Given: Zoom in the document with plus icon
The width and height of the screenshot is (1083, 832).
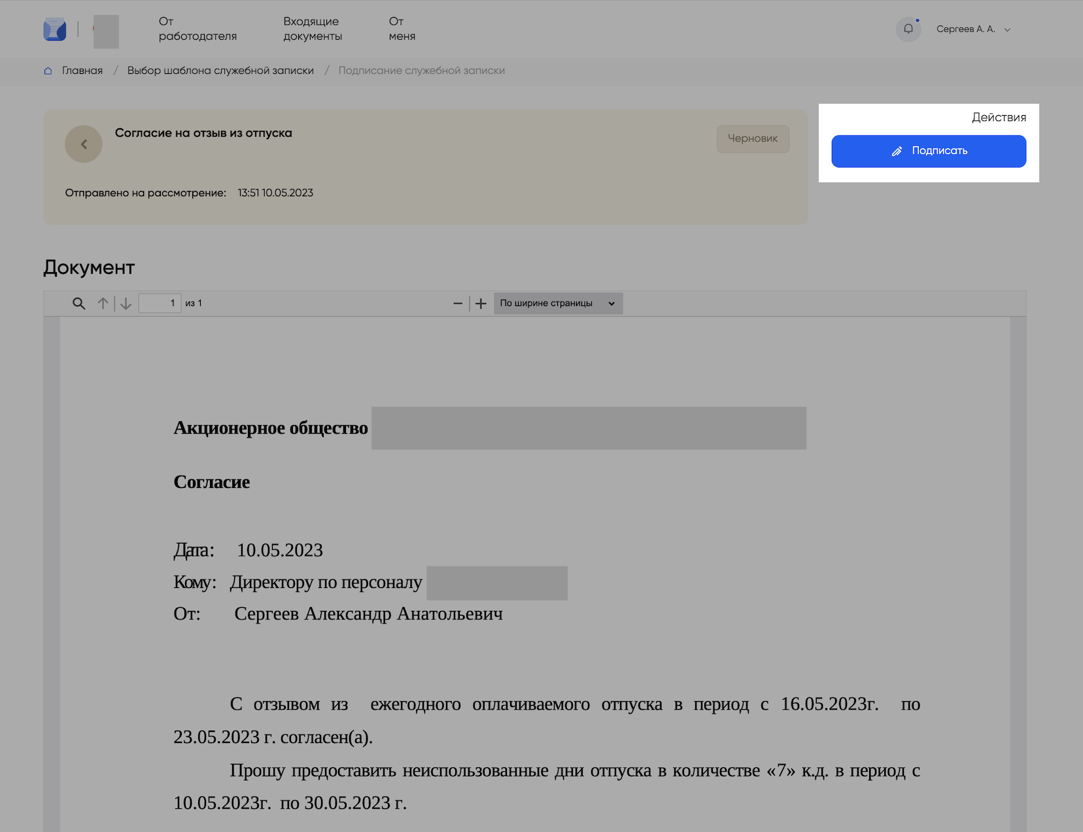Looking at the screenshot, I should coord(481,303).
